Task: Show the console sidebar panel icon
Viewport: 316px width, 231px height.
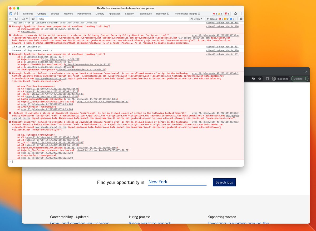Action: (11, 19)
